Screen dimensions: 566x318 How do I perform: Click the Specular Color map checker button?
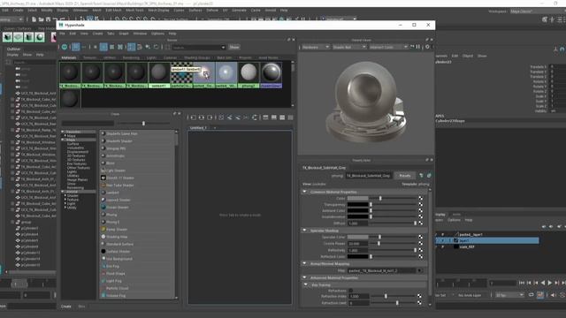[x=421, y=237]
